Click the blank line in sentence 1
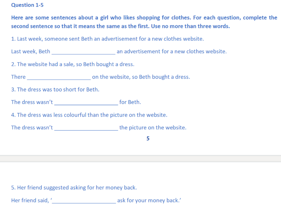Screen dimensions: 281x204 (83, 52)
